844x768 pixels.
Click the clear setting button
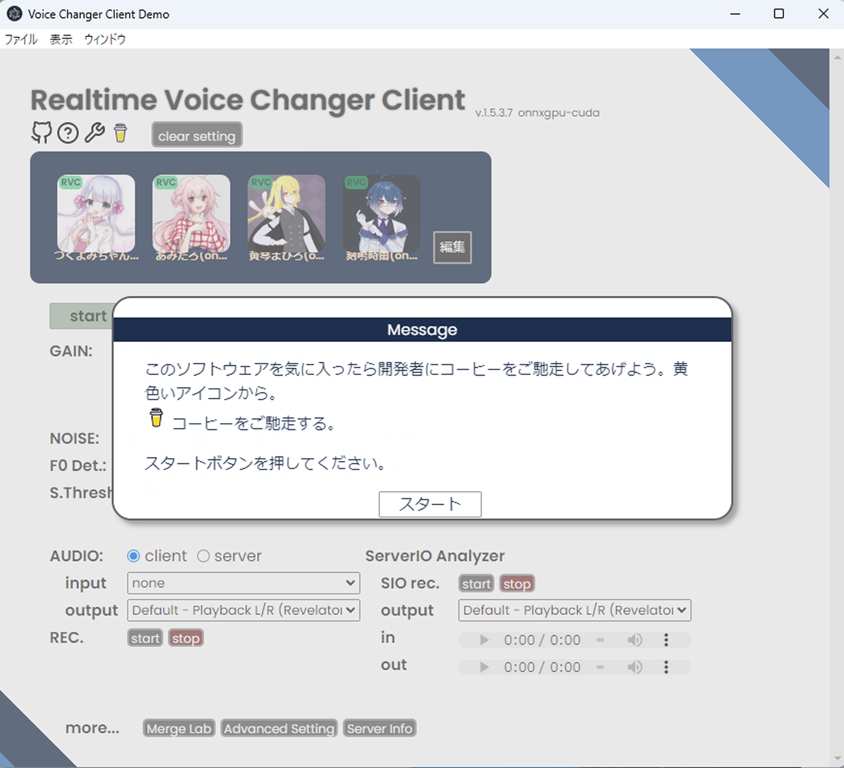(x=197, y=136)
